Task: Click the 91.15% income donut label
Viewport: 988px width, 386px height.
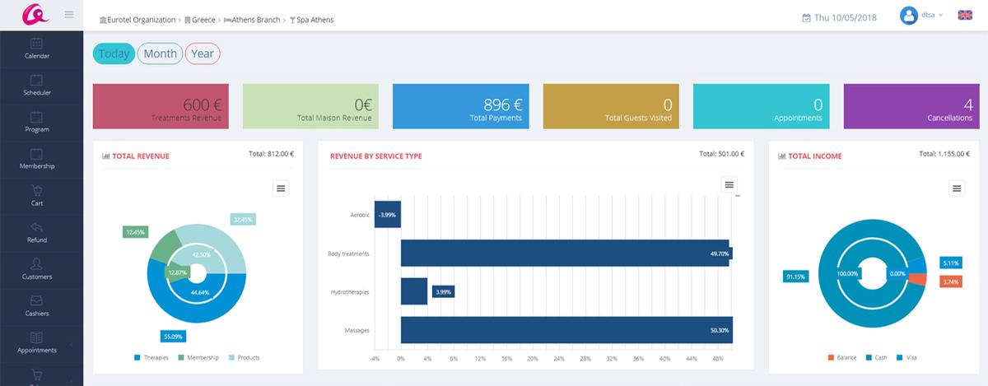Action: pyautogui.click(x=795, y=277)
